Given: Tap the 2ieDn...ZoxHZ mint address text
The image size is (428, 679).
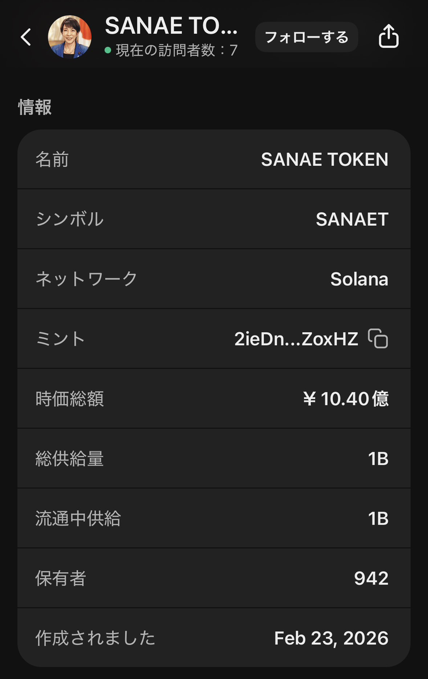Looking at the screenshot, I should (296, 339).
